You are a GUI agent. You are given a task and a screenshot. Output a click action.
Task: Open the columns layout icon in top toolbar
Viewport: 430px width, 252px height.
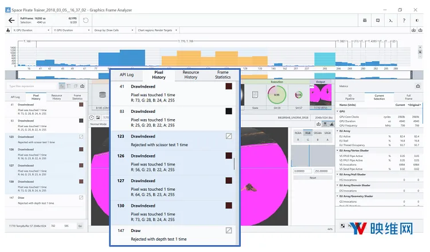coord(365,20)
